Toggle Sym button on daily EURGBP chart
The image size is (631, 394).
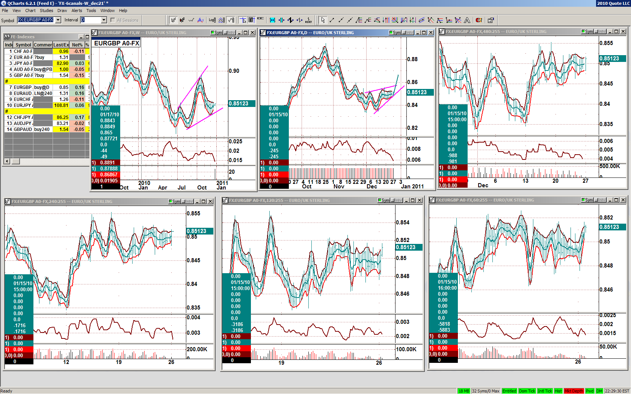tap(395, 33)
